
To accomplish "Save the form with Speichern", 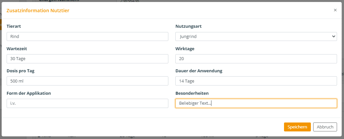I will point(297,127).
